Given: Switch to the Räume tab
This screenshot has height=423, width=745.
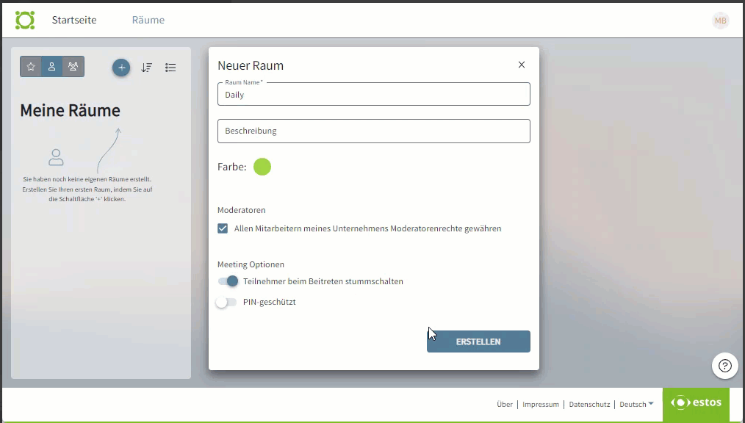Looking at the screenshot, I should point(148,20).
